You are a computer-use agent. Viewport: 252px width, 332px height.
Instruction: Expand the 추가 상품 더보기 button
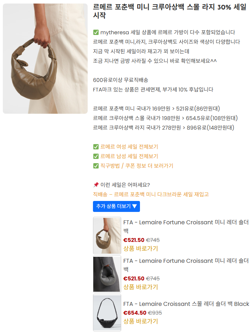coord(116,206)
